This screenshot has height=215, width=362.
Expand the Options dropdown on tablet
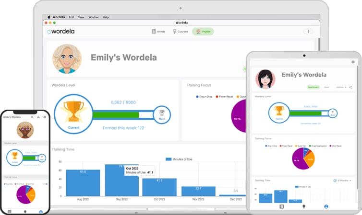tap(341, 87)
